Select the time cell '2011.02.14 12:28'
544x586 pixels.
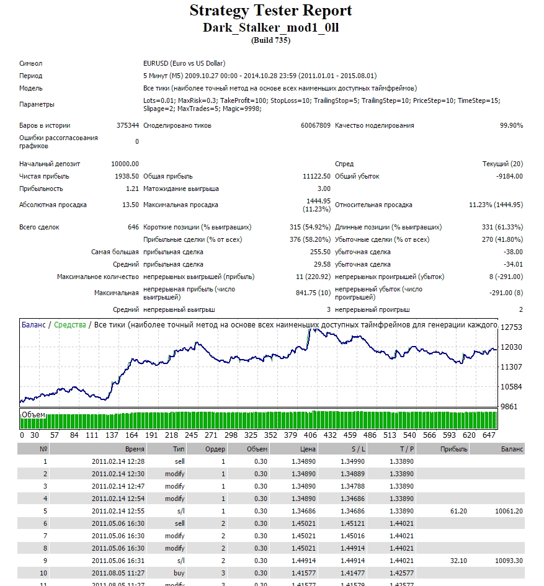click(x=118, y=461)
